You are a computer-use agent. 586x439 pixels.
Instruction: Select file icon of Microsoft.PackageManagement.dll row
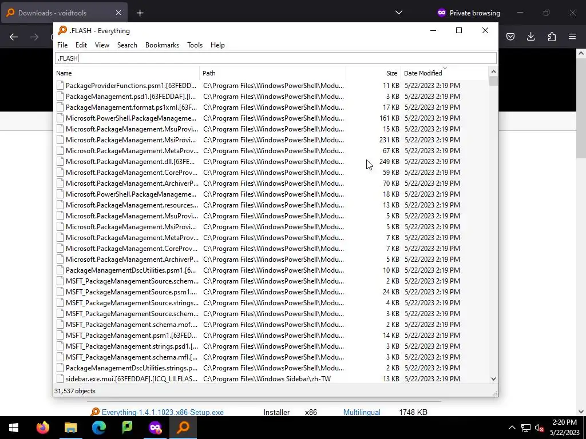(x=60, y=162)
